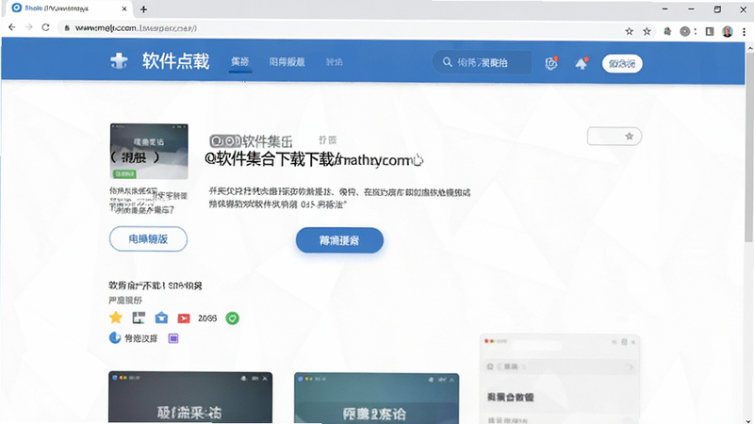Click the grey grid tile icon
The height and width of the screenshot is (424, 754).
139,318
